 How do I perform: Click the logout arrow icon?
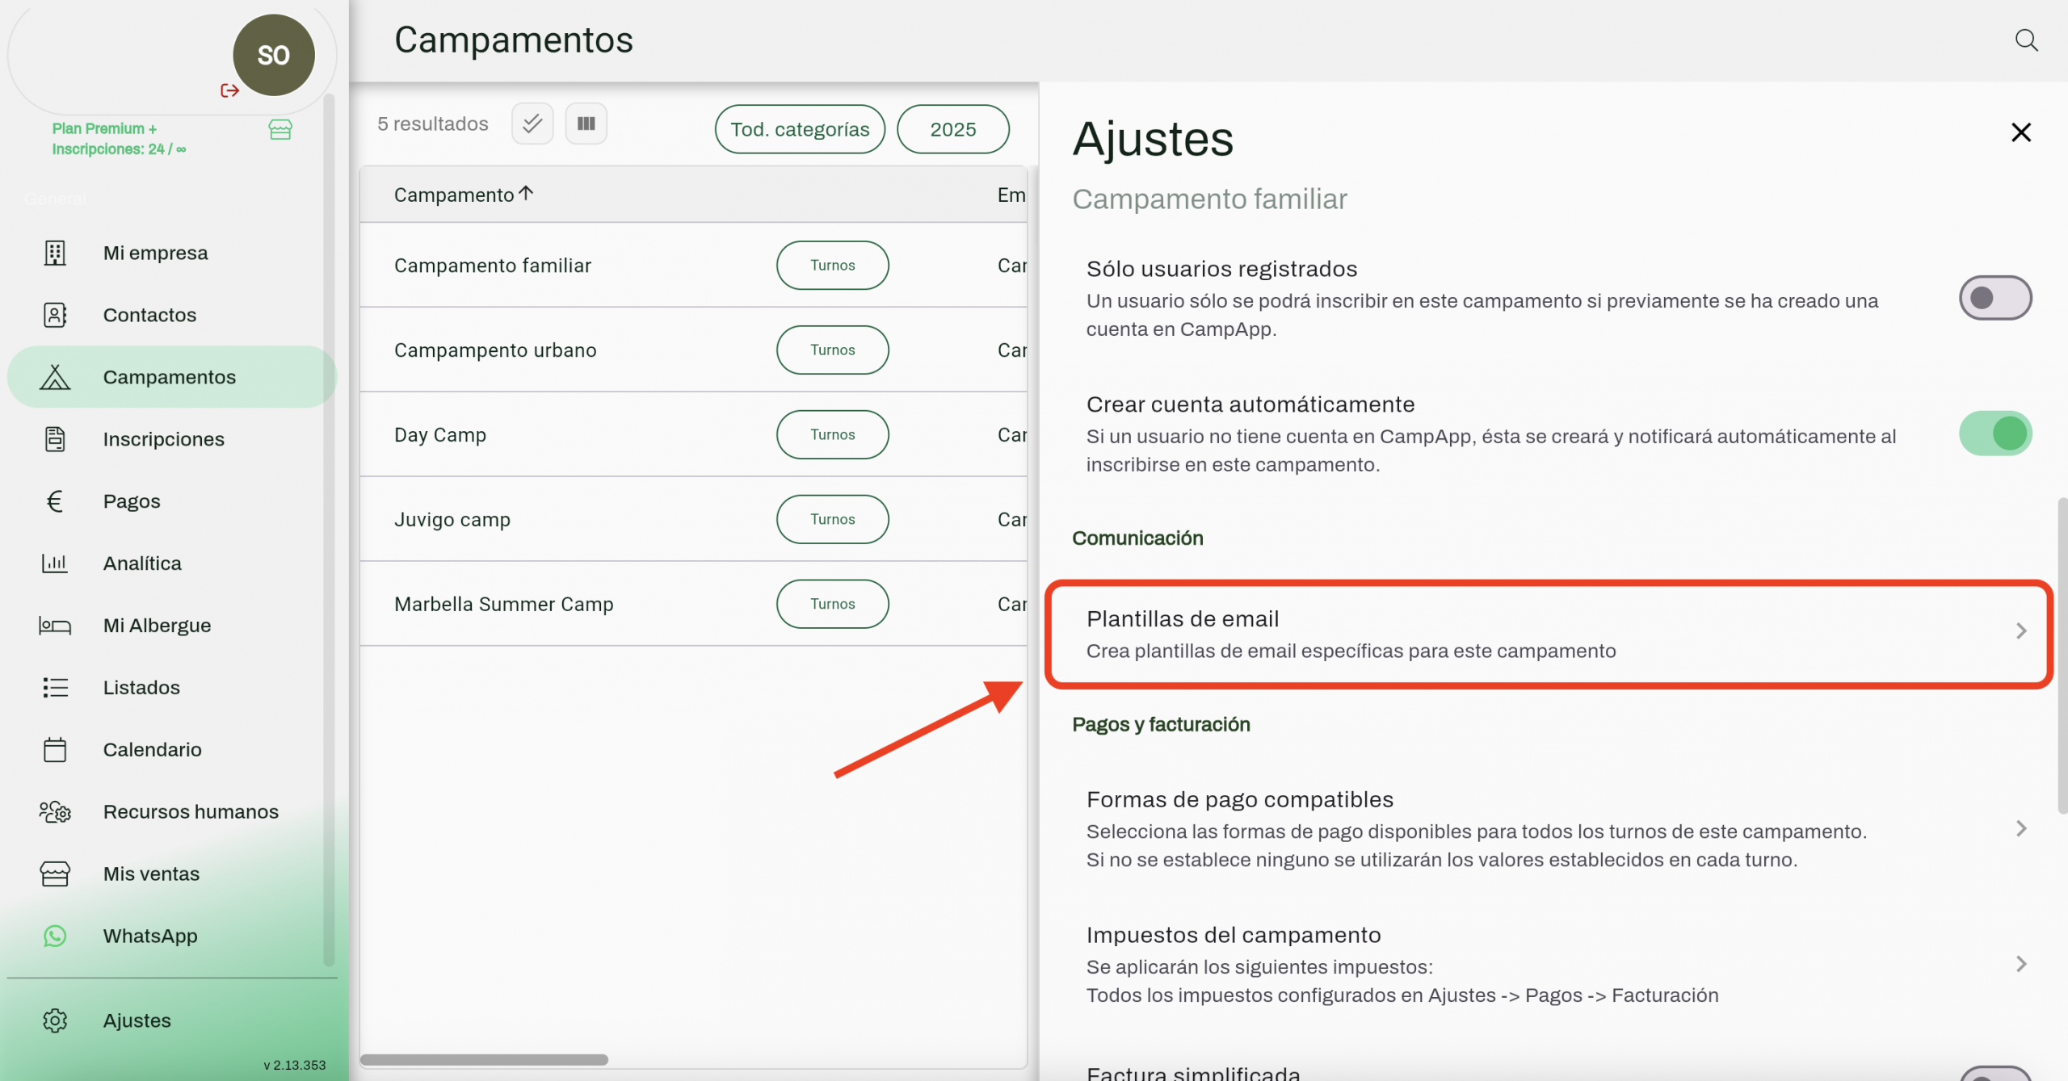(x=229, y=90)
